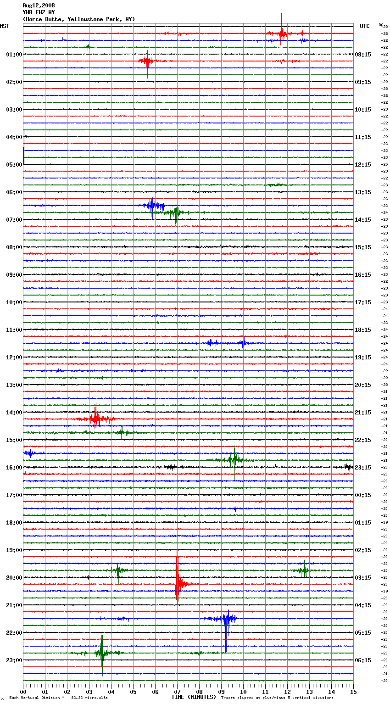Click the '04:15' UTC time label
The height and width of the screenshot is (704, 390).
pos(363,605)
